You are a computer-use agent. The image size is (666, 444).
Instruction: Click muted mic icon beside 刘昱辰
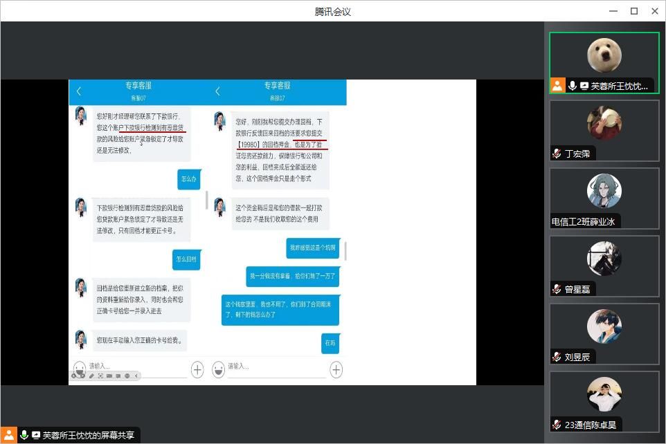[x=557, y=358]
